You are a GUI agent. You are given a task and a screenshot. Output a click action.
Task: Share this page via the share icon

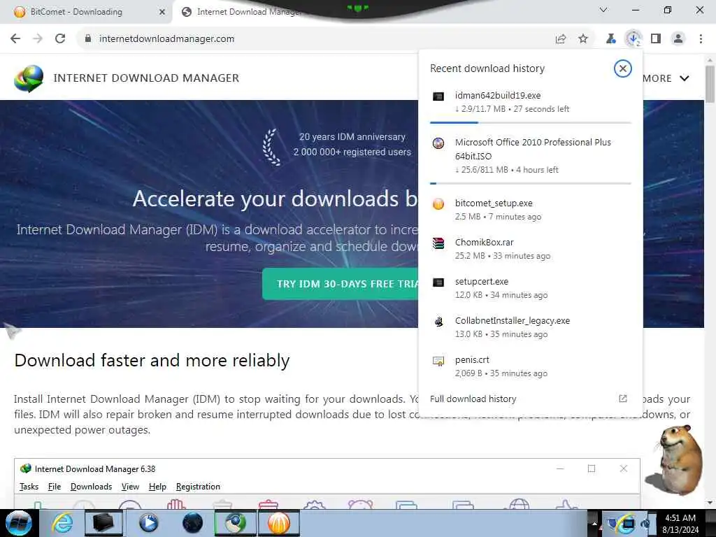[561, 39]
